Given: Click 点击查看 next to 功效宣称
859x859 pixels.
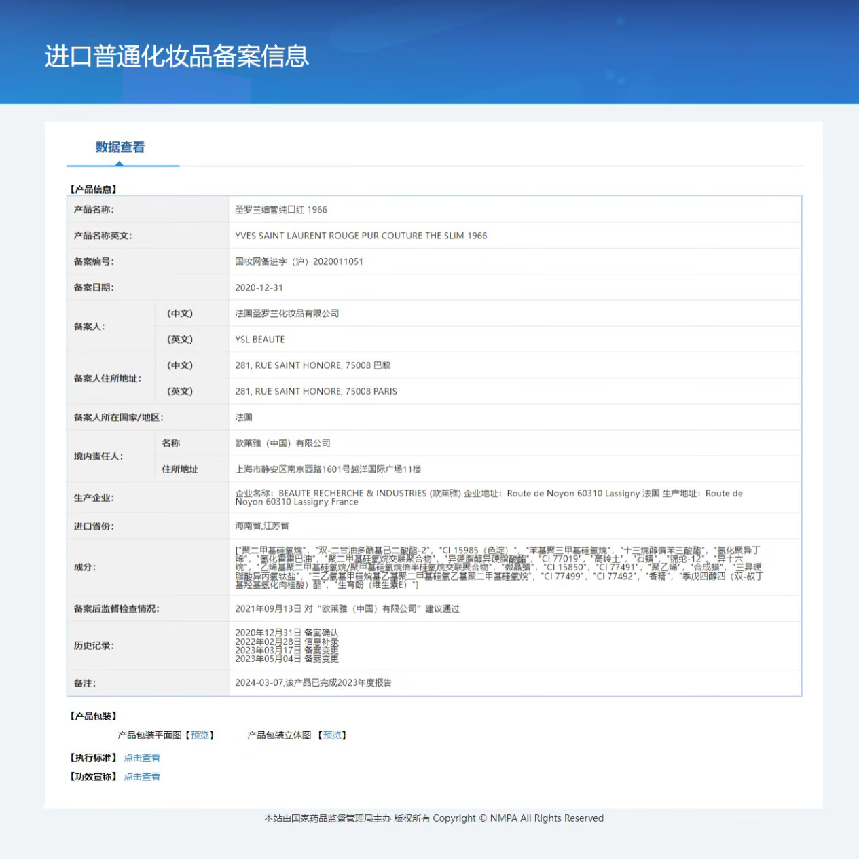Looking at the screenshot, I should 142,776.
